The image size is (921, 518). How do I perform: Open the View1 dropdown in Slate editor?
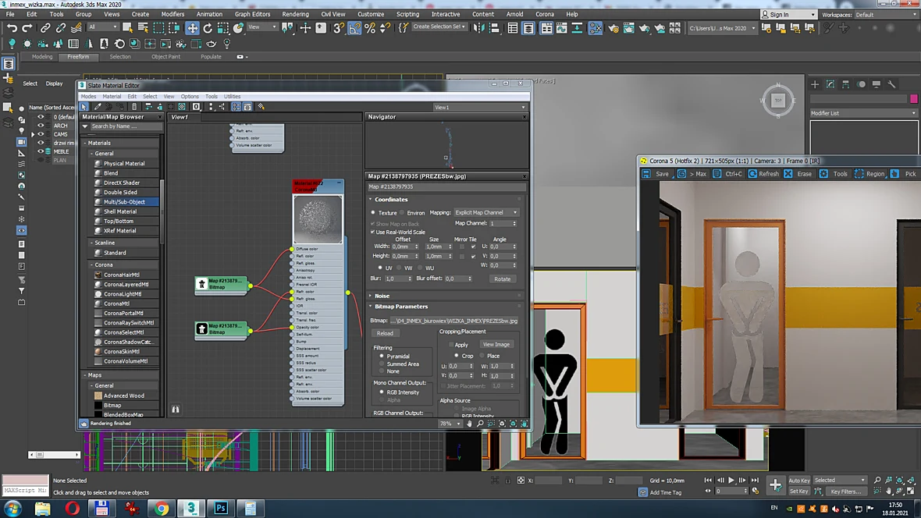pos(479,108)
